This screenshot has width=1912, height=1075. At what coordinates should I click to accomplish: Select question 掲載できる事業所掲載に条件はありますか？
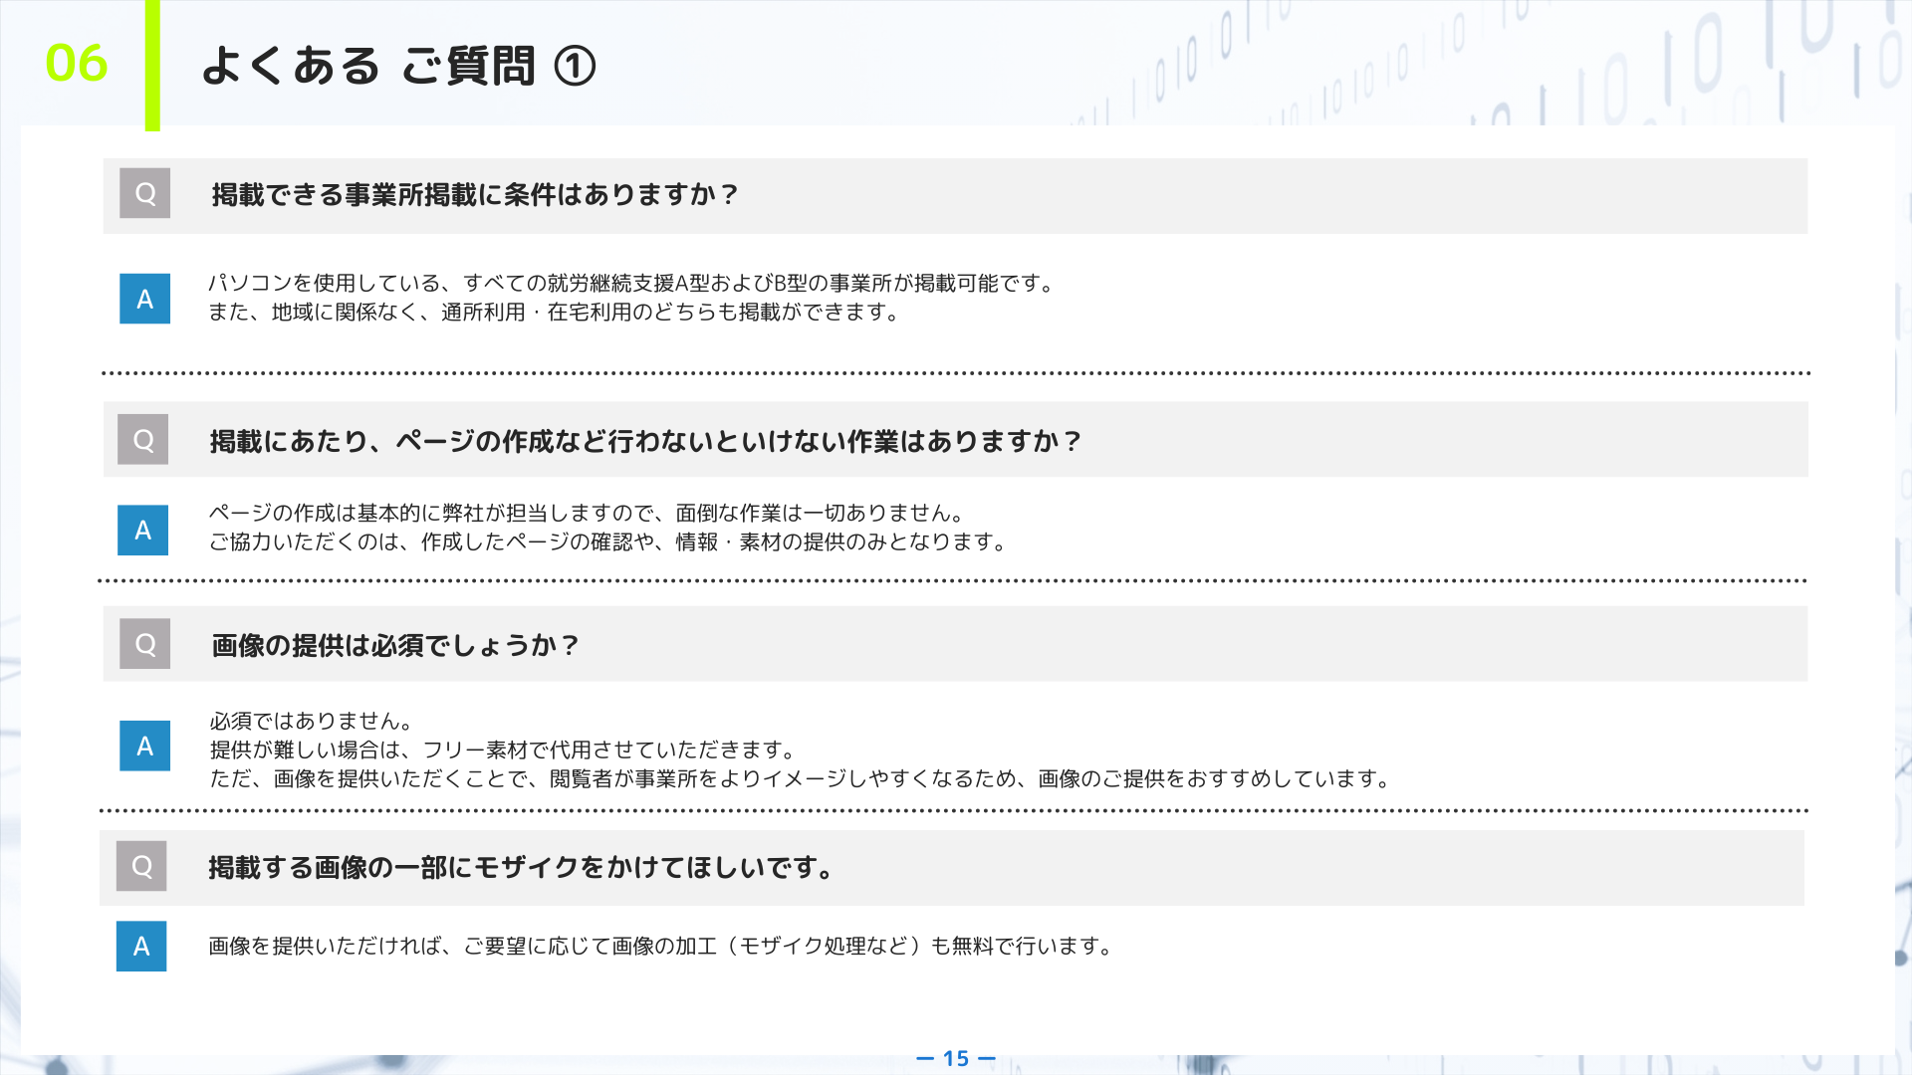coord(475,194)
